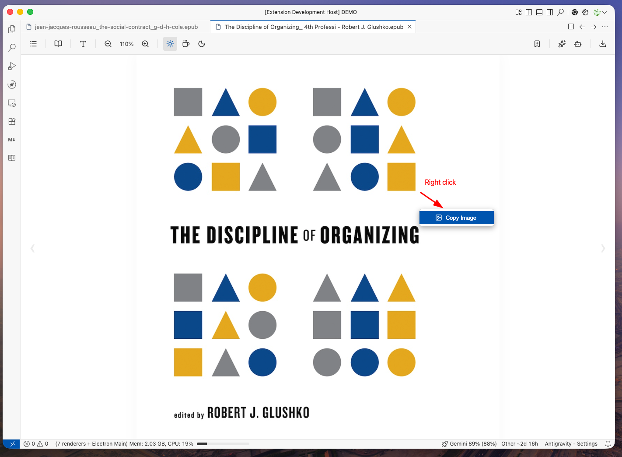Switch the reader page layout (open book icon)
The height and width of the screenshot is (457, 622).
tap(58, 44)
